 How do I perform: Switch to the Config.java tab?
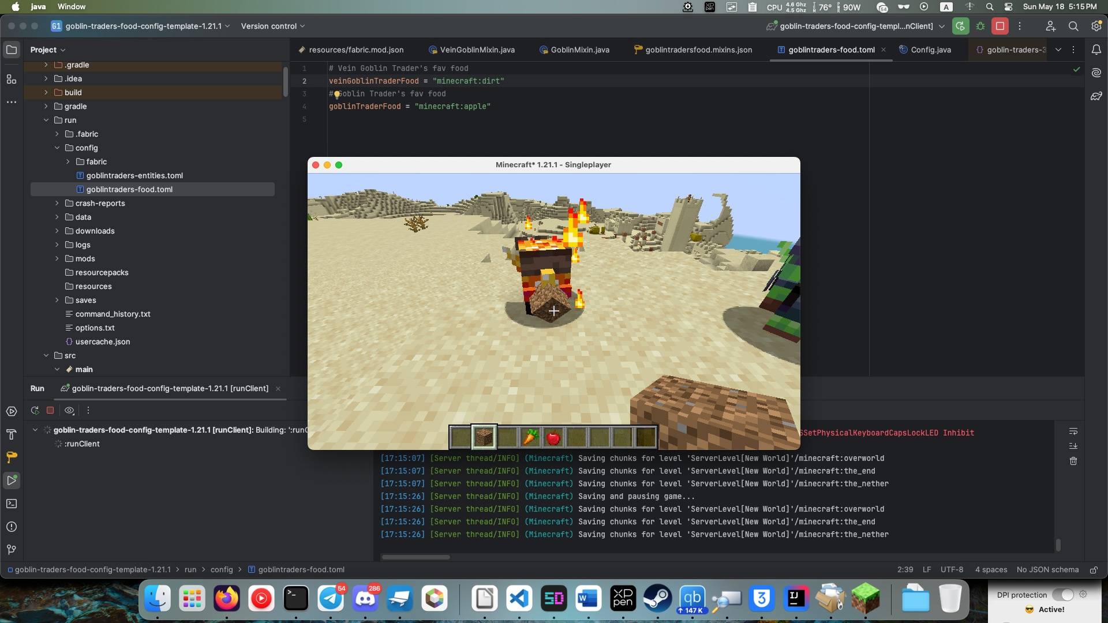click(x=930, y=50)
